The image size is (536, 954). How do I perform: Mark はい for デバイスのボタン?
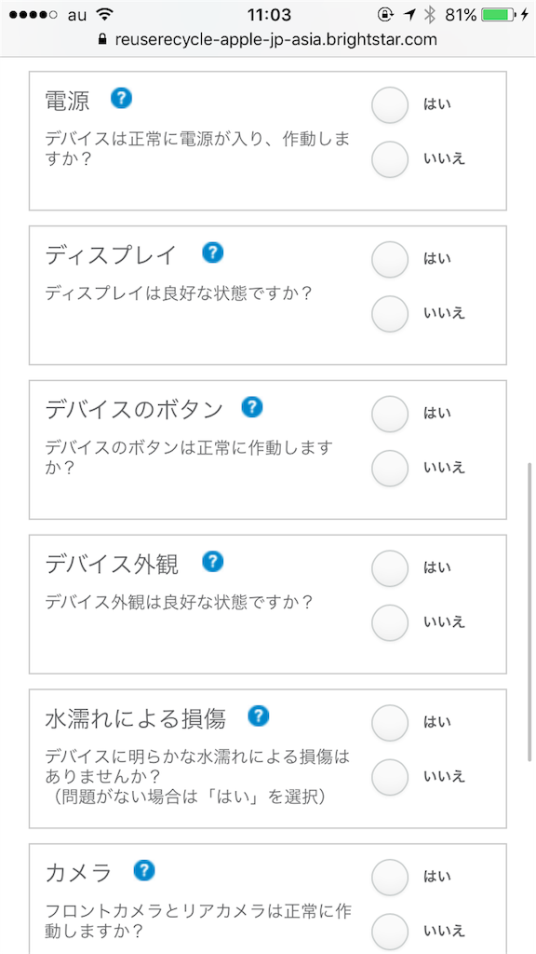390,414
